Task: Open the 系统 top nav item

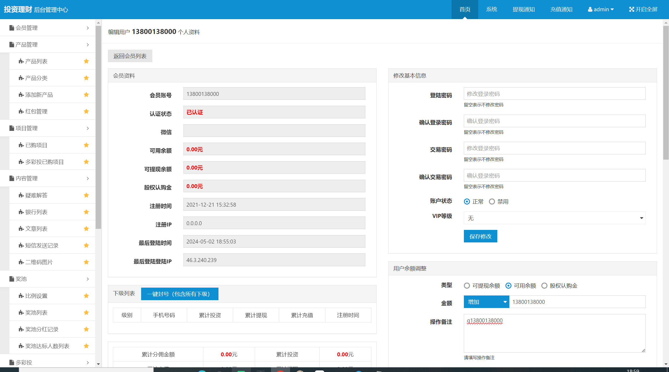Action: pos(492,9)
